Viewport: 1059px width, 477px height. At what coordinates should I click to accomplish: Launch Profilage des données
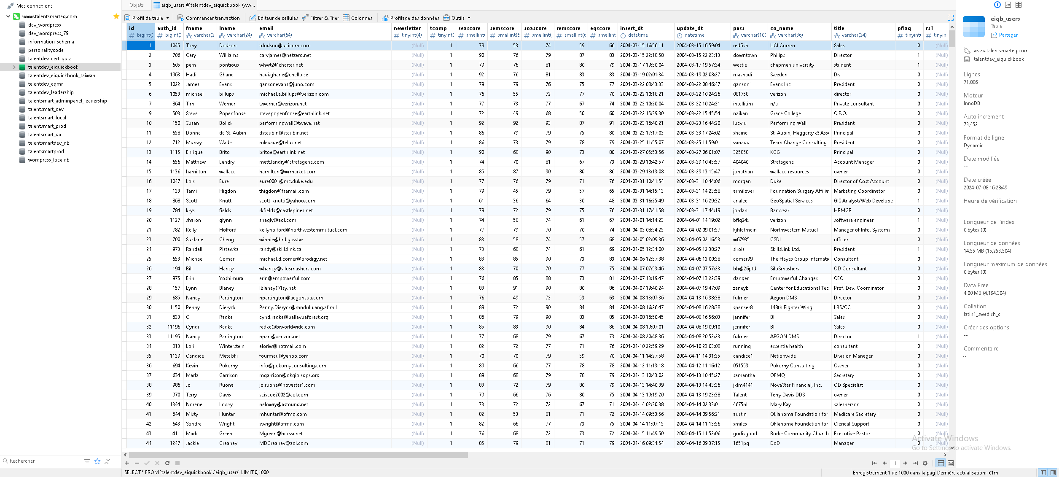411,18
